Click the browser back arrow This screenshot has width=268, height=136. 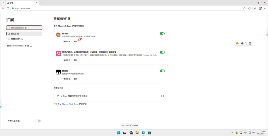[x=3, y=8]
